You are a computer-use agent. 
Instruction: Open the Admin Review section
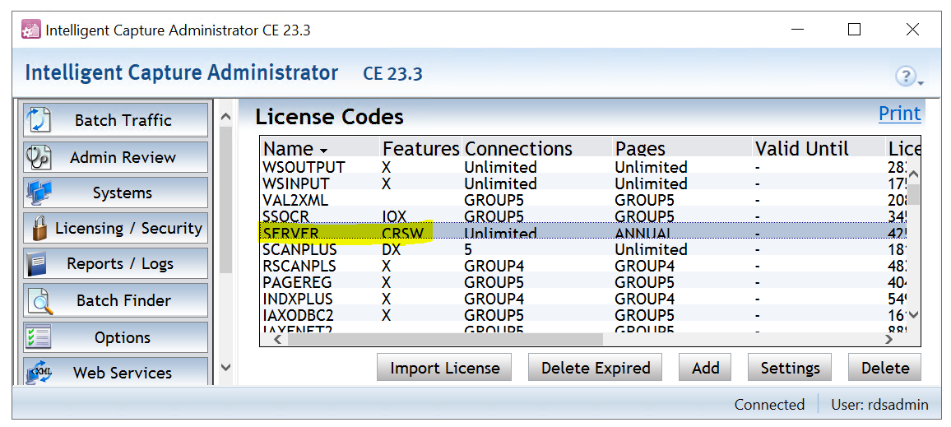click(x=116, y=157)
